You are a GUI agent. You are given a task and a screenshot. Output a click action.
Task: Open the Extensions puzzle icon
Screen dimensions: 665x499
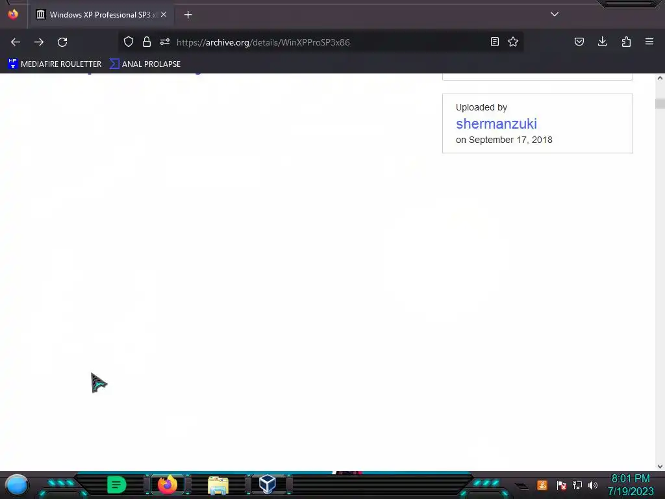(x=626, y=42)
